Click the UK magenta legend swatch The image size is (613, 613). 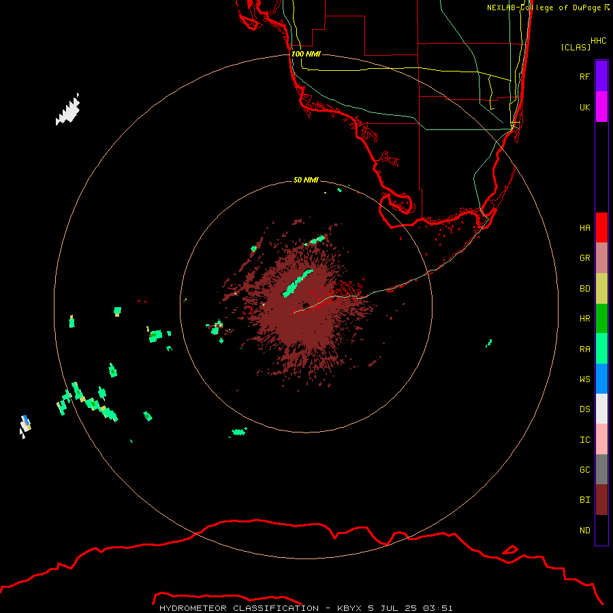coord(601,107)
